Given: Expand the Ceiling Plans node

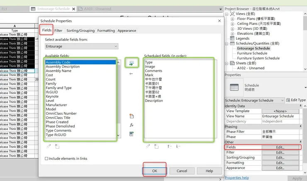Looking at the screenshot, I should [x=232, y=24].
